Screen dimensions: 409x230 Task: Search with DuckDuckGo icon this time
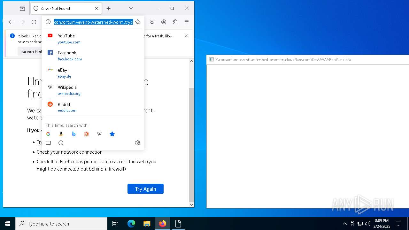[87, 134]
